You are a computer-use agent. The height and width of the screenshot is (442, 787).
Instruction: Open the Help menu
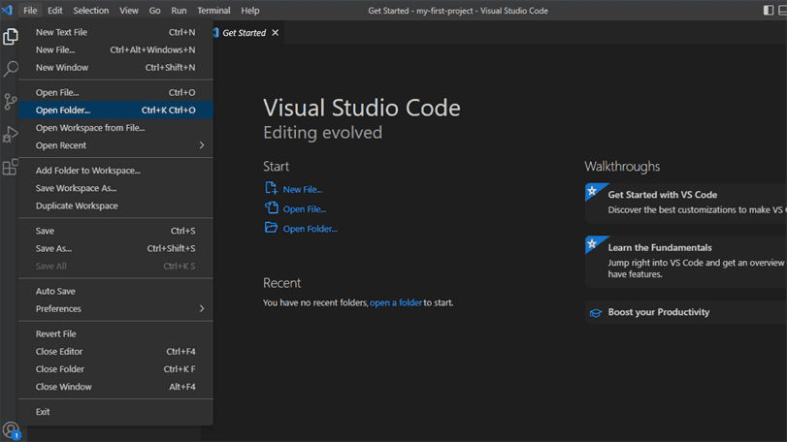pos(250,11)
